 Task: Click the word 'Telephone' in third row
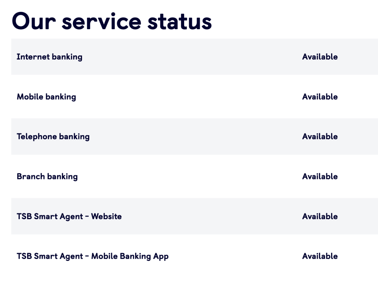point(37,137)
